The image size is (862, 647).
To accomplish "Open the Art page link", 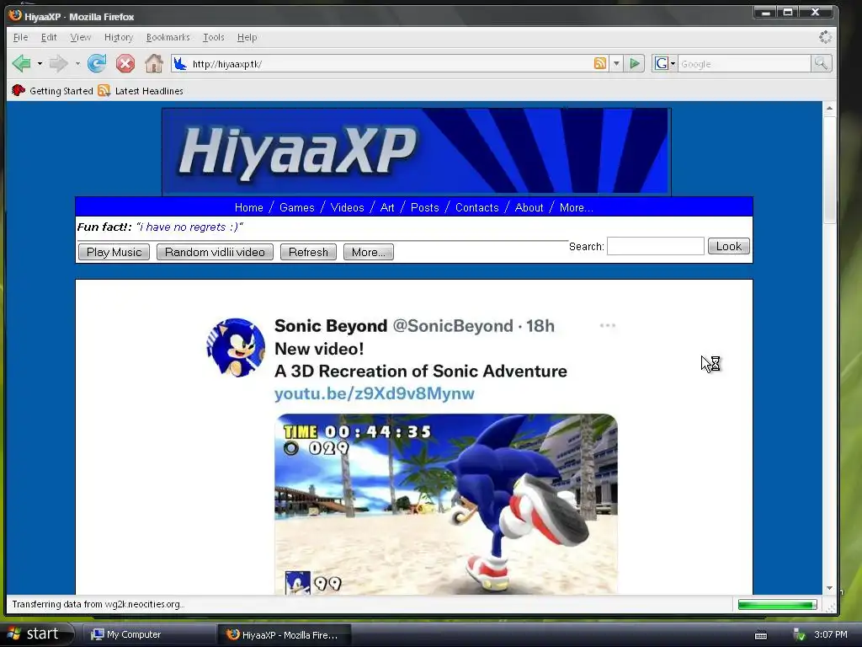I will coord(387,207).
